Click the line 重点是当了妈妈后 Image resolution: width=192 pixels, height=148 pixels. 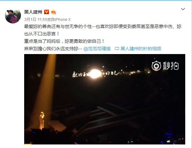coord(64,41)
